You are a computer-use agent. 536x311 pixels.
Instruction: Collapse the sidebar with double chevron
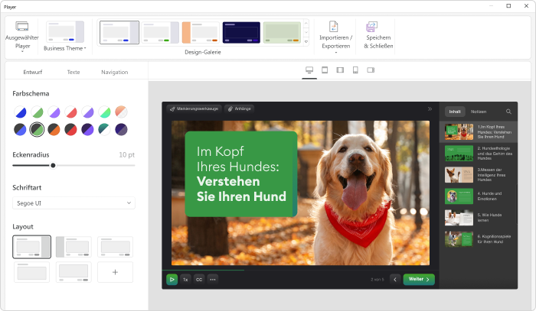pos(430,109)
